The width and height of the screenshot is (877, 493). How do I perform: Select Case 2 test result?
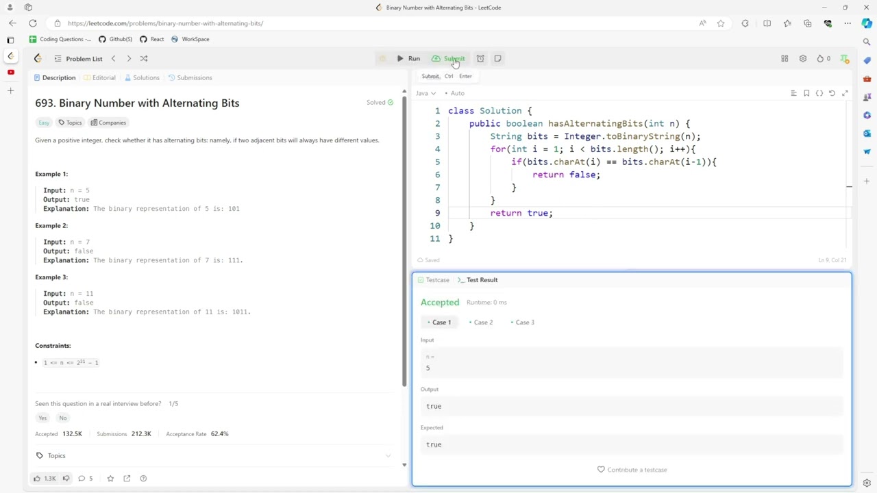[x=481, y=322]
